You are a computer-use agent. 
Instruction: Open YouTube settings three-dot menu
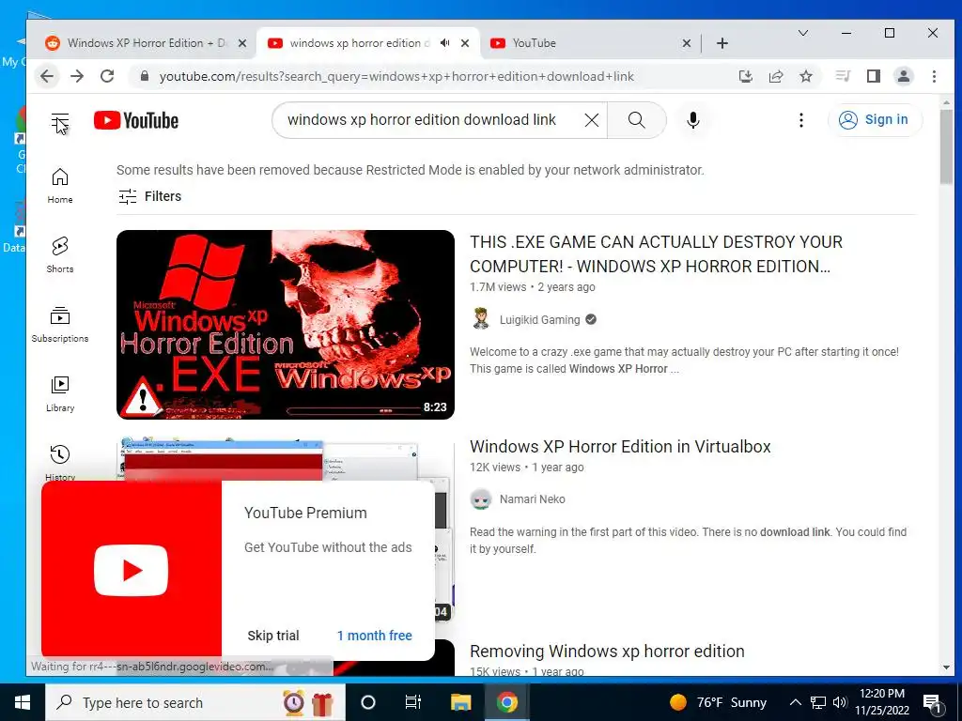[x=800, y=120]
